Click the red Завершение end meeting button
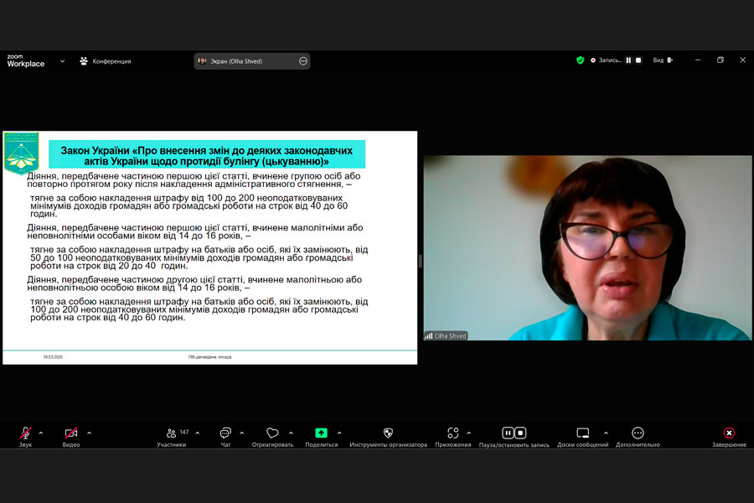 729,433
